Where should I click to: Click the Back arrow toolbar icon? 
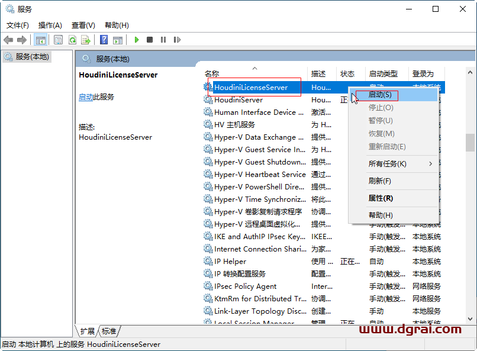(8, 40)
